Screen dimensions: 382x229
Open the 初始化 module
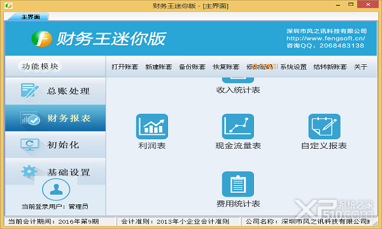click(55, 144)
